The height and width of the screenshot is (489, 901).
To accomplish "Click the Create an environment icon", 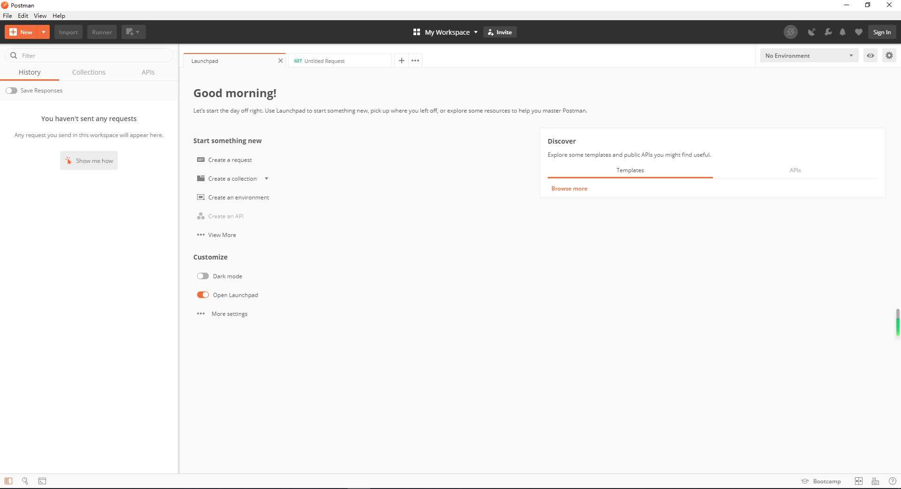I will click(x=201, y=197).
